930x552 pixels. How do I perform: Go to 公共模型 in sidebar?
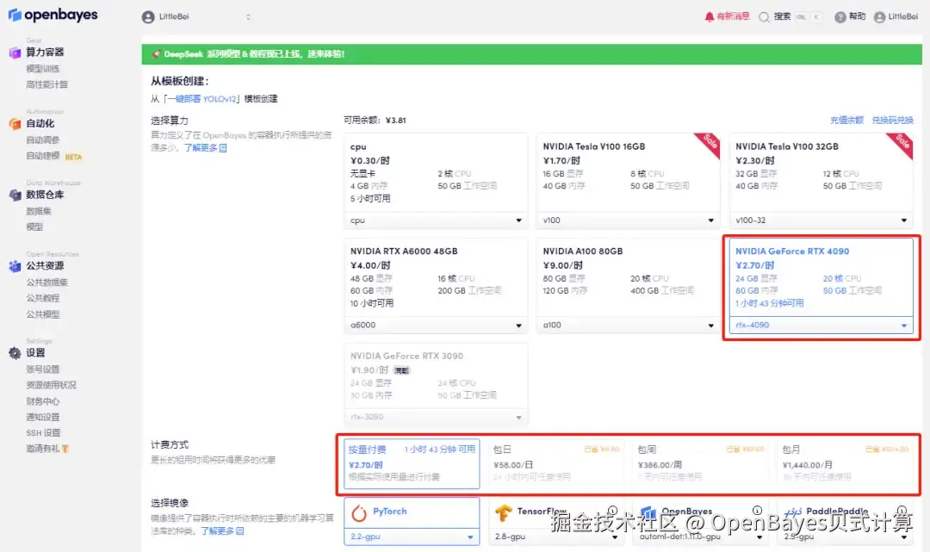(x=43, y=314)
